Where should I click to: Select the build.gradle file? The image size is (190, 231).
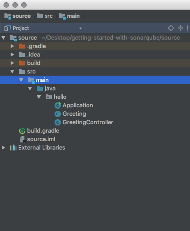pos(43,131)
